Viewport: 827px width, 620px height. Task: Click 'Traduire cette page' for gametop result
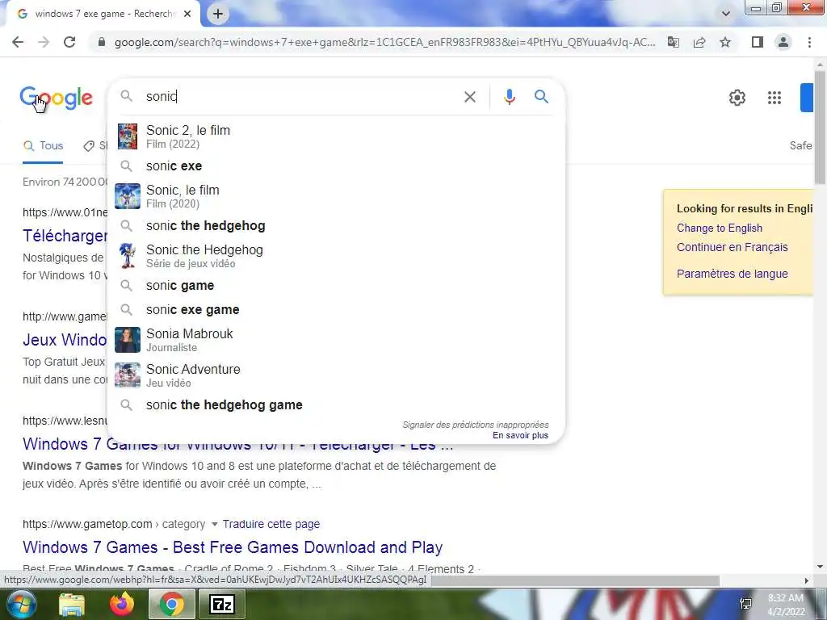[x=271, y=524]
